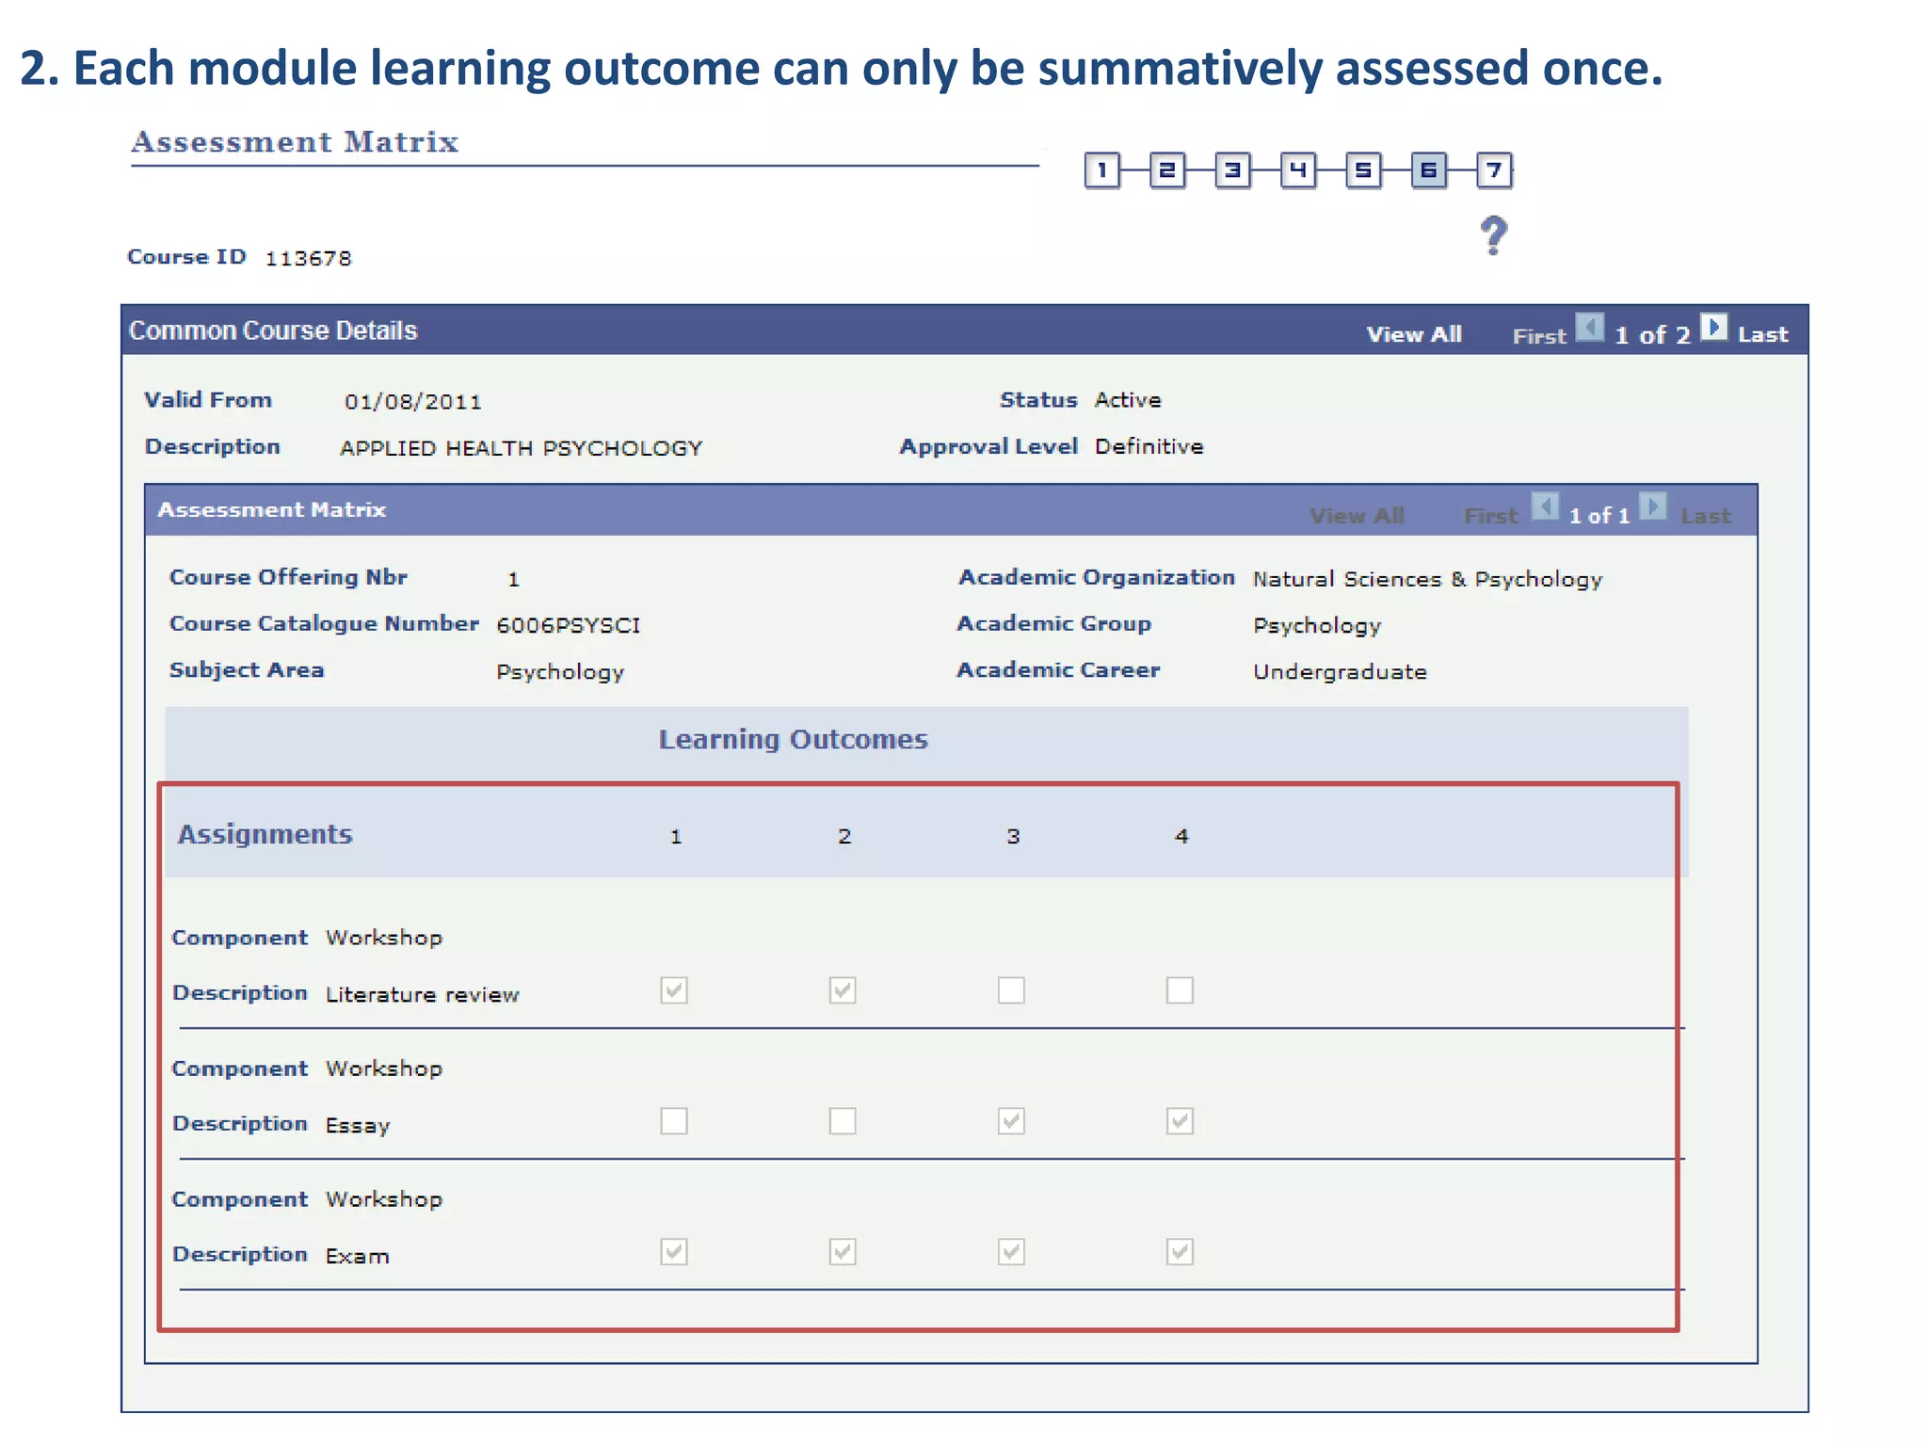Click next arrow in Assessment Matrix header
The height and width of the screenshot is (1446, 1928).
click(1653, 506)
